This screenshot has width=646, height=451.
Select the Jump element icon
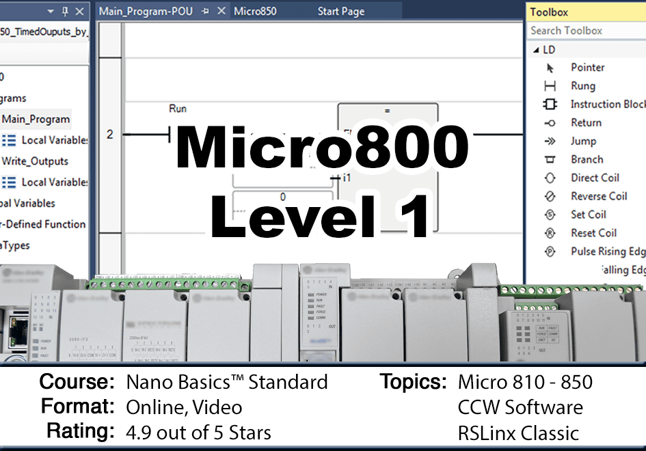[550, 141]
